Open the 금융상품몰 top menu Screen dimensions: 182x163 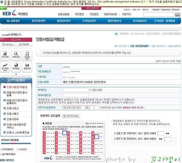point(64,15)
